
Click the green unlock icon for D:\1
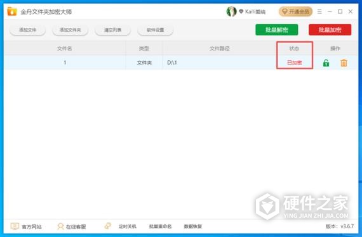point(326,63)
